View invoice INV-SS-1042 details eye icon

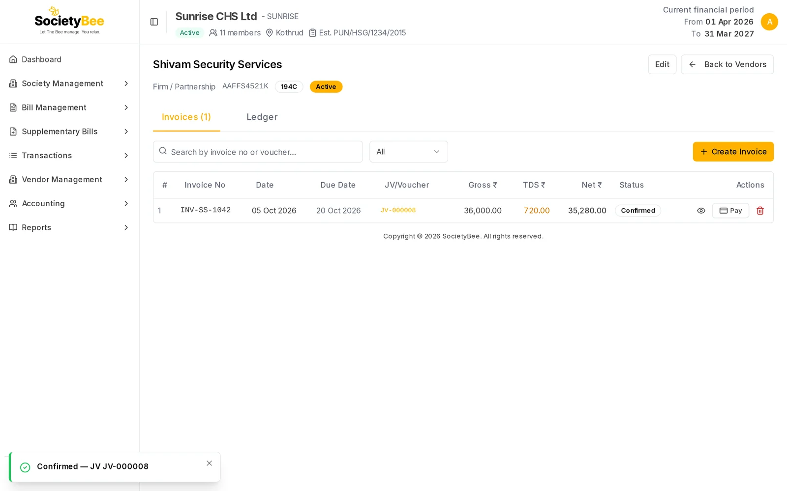coord(701,211)
